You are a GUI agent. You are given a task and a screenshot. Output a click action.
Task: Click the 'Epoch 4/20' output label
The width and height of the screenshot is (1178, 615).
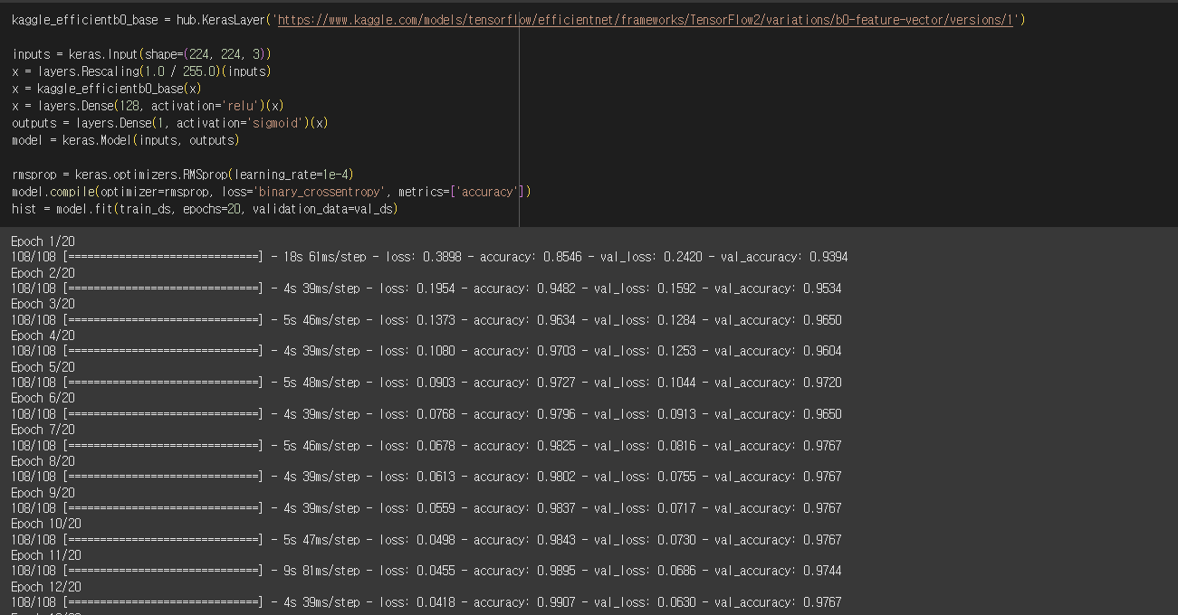pyautogui.click(x=43, y=336)
